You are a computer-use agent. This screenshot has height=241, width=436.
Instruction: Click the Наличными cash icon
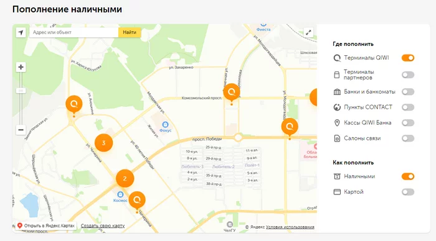point(337,176)
